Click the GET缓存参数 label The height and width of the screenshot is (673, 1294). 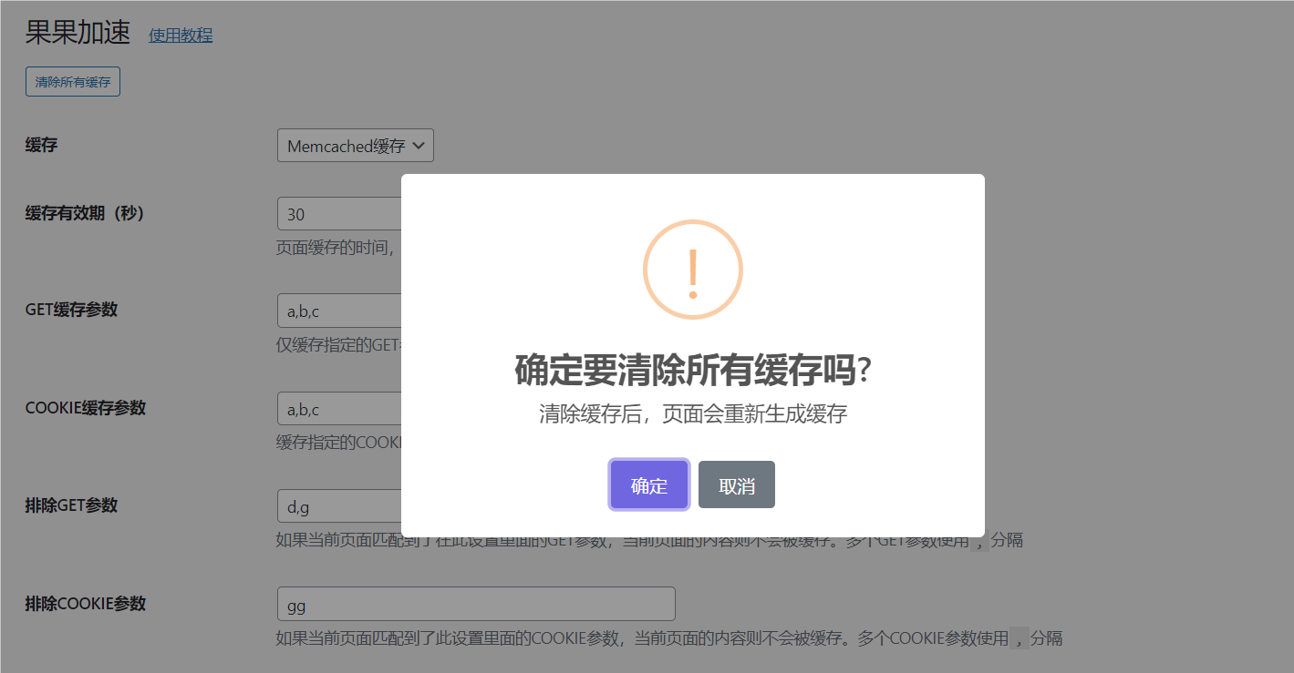point(71,310)
